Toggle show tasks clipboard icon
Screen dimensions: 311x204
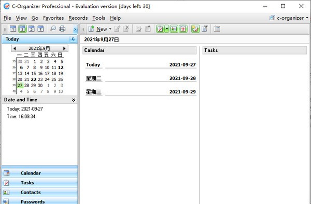pos(160,29)
